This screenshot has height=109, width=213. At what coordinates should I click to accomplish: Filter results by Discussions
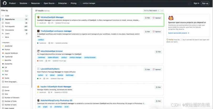[15, 30]
